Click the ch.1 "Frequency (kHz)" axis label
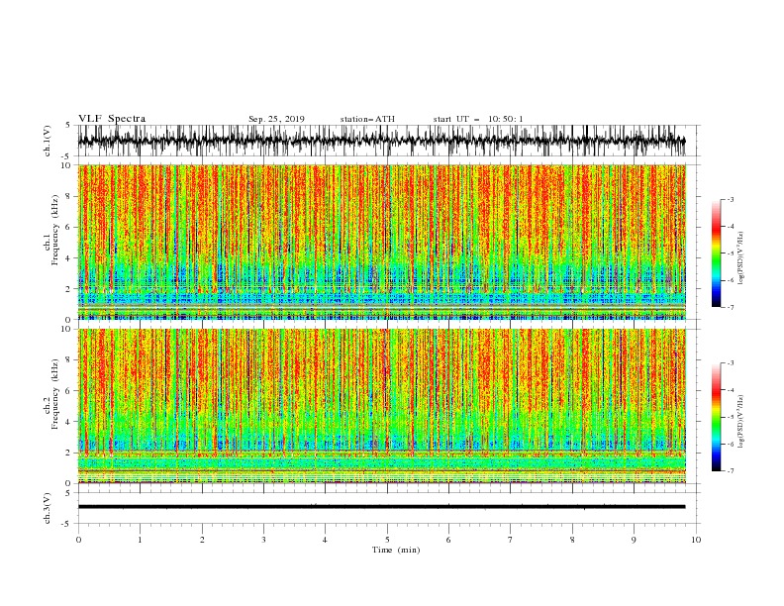The height and width of the screenshot is (606, 784). coord(55,230)
